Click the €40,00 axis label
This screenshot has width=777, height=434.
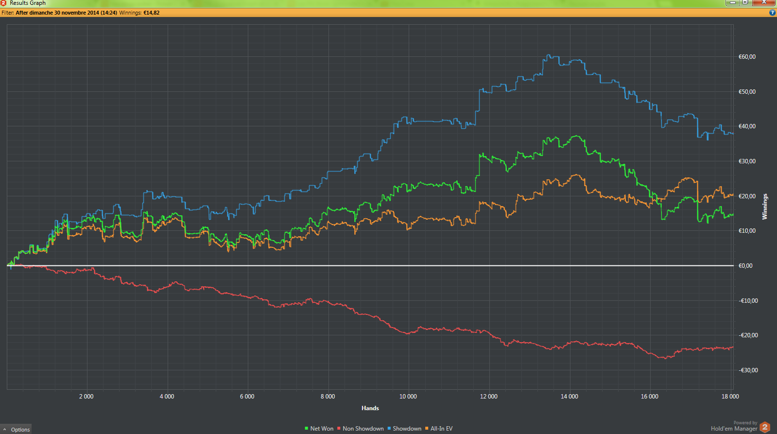[747, 126]
